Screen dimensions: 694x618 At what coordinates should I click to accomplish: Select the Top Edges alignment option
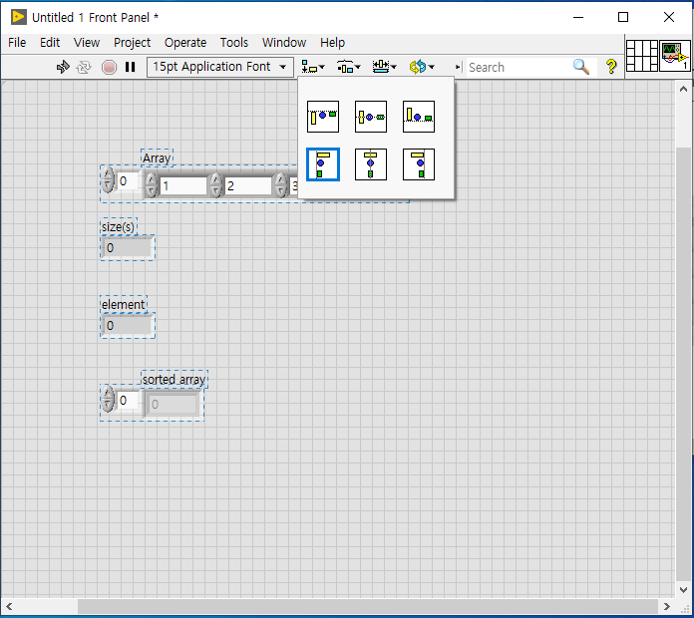click(x=323, y=117)
